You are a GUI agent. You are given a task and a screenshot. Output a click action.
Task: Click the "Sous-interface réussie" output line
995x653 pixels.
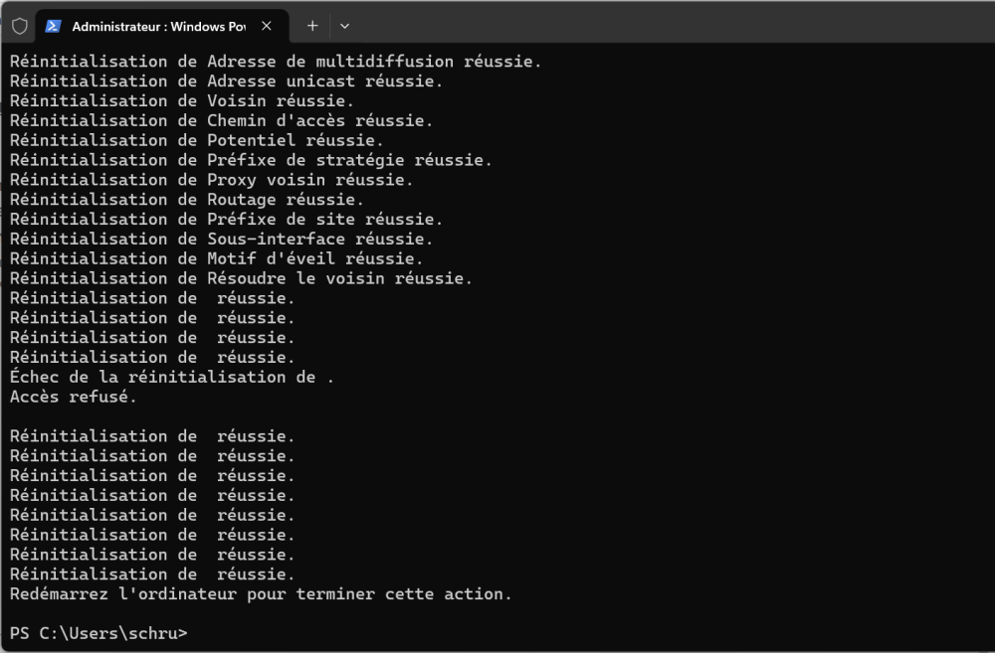221,239
